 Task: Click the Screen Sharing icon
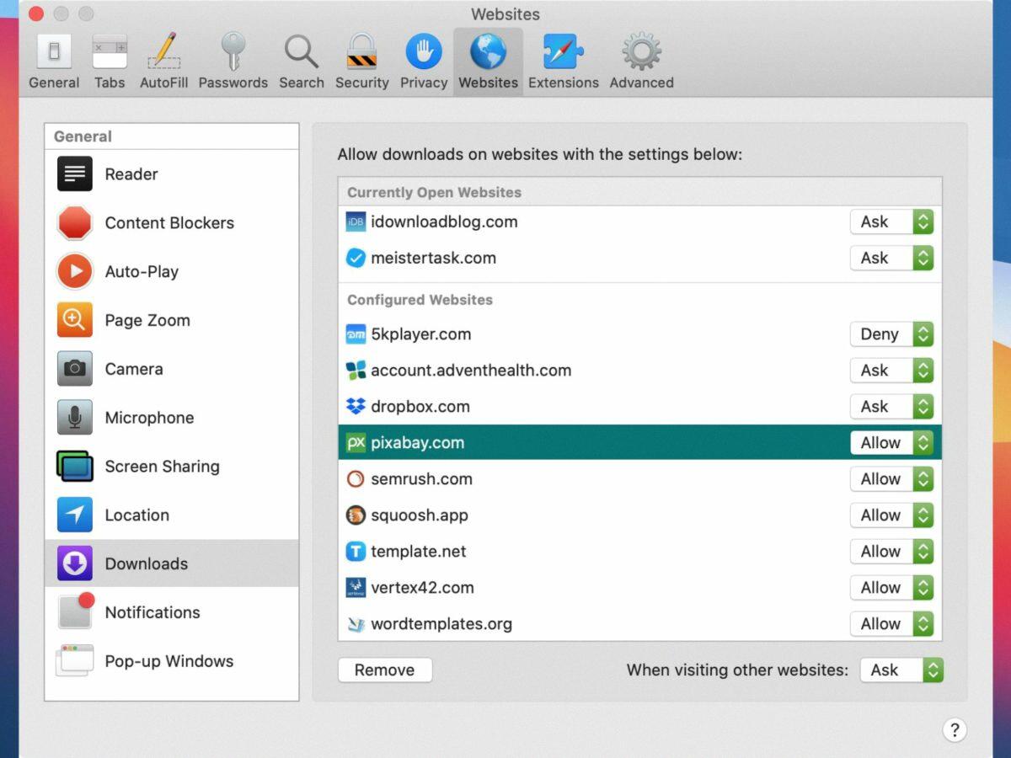(75, 467)
